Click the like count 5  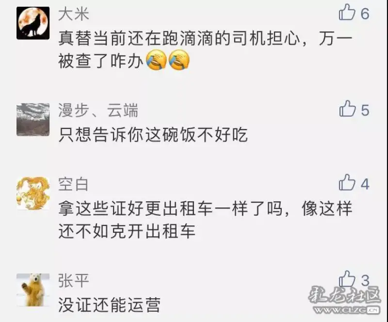(365, 110)
